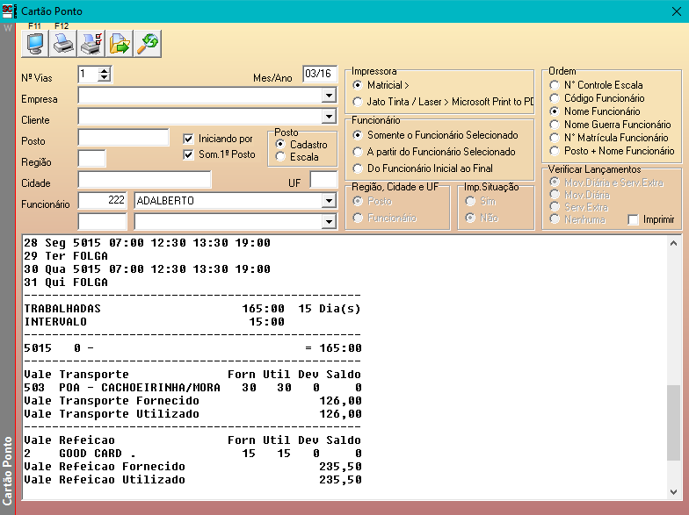Click the monitor preview icon (F11)
This screenshot has width=689, height=515.
click(x=35, y=42)
